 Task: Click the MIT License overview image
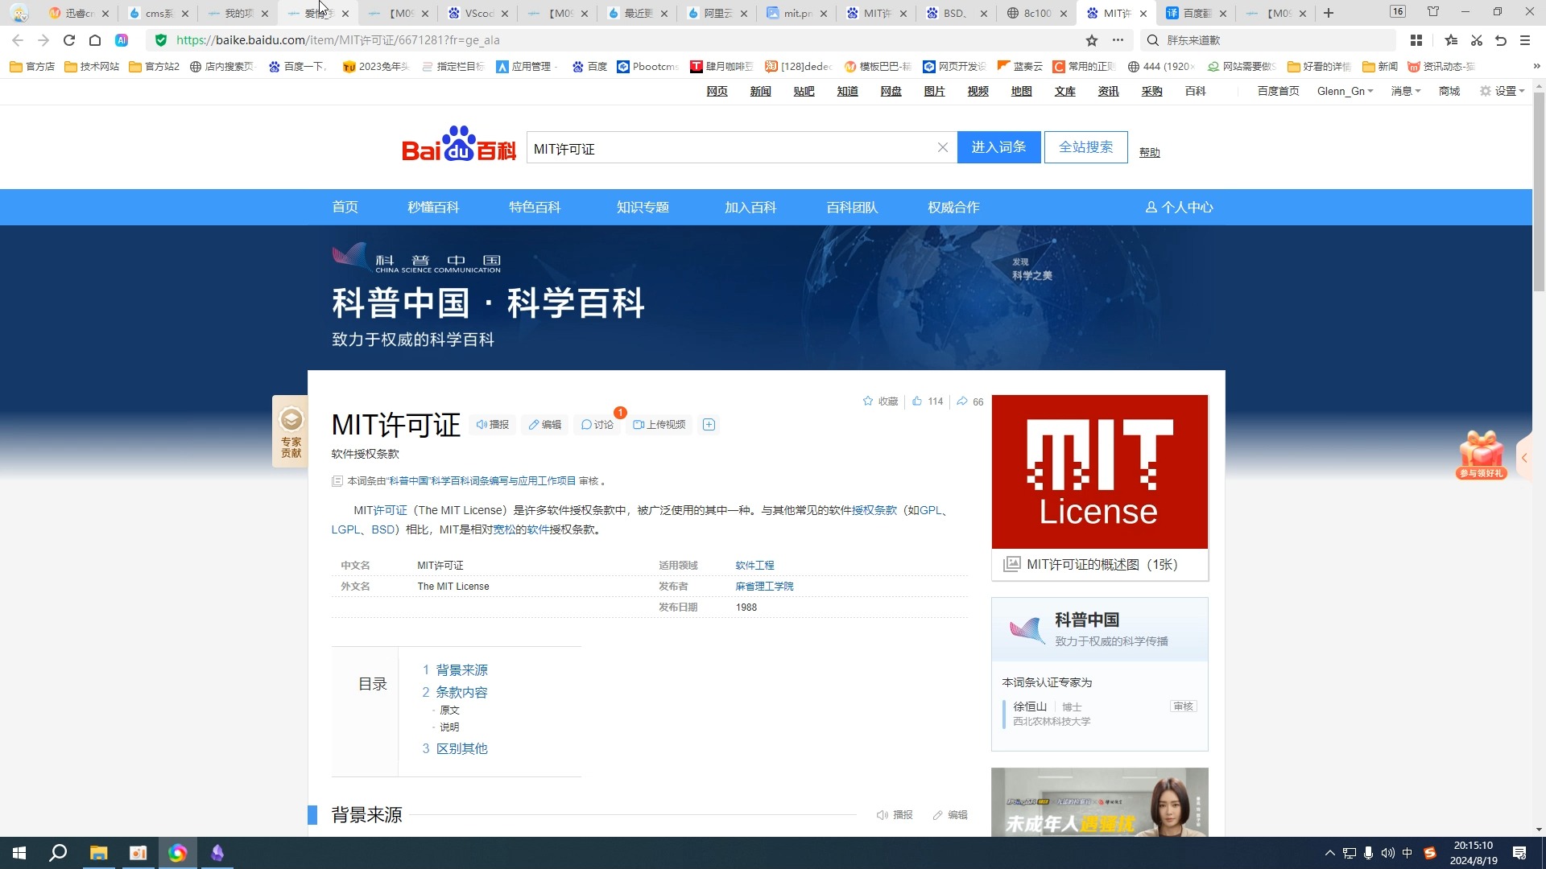click(x=1099, y=472)
